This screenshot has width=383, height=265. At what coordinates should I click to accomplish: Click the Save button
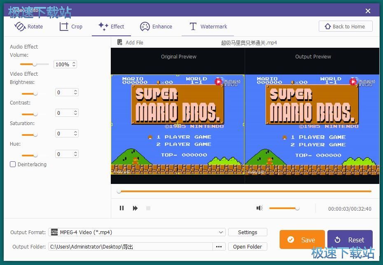click(x=302, y=239)
